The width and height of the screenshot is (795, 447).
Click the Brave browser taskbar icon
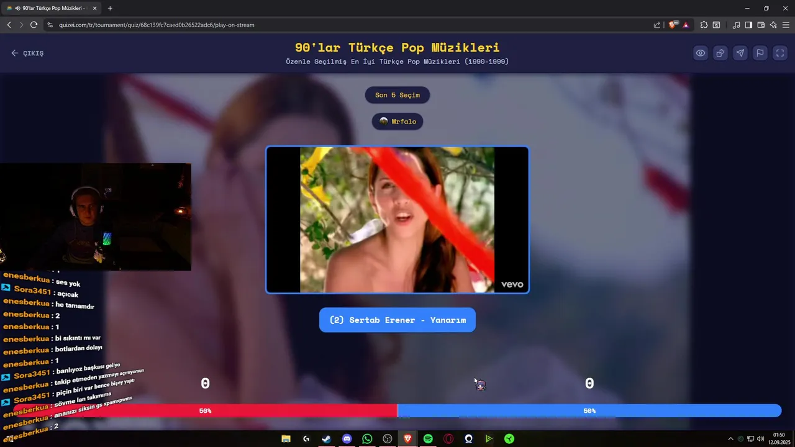coord(407,439)
